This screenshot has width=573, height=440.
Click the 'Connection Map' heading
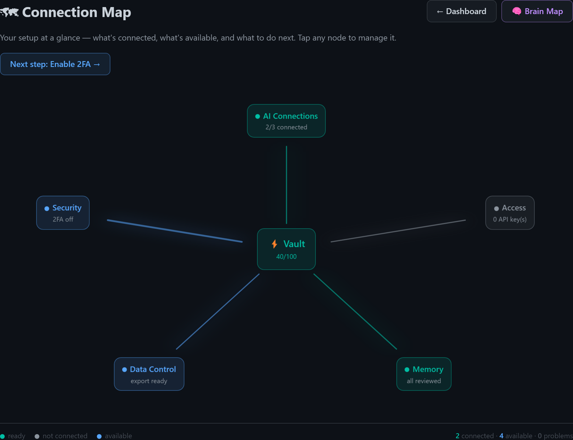click(76, 12)
